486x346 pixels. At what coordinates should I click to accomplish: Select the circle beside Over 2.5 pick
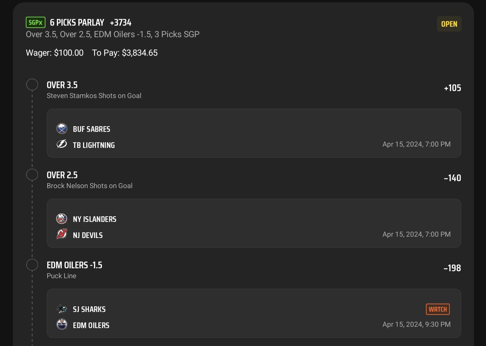(32, 175)
